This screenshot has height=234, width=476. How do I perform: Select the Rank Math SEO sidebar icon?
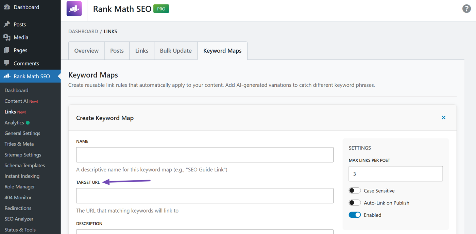coord(6,76)
